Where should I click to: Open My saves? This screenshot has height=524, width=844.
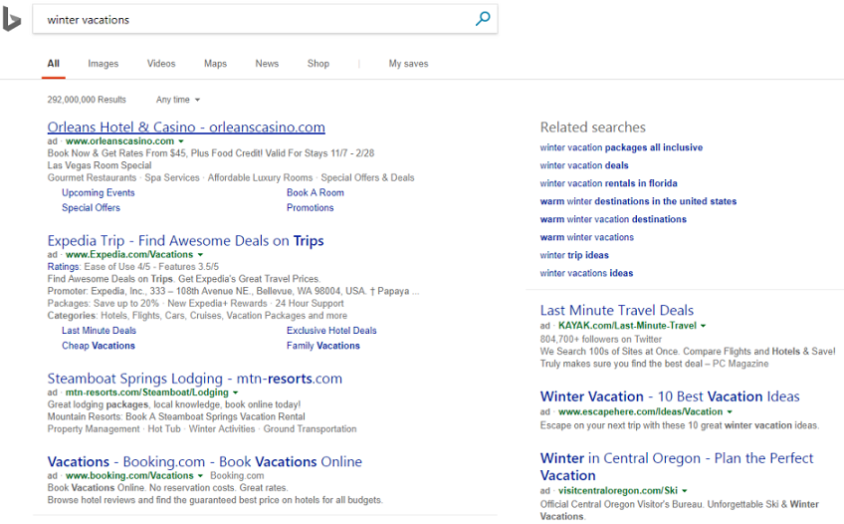click(408, 64)
